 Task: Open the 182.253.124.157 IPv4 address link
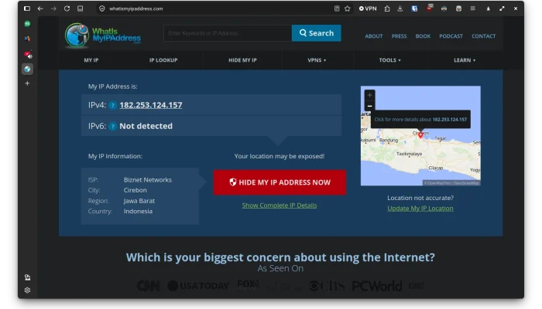click(x=151, y=105)
